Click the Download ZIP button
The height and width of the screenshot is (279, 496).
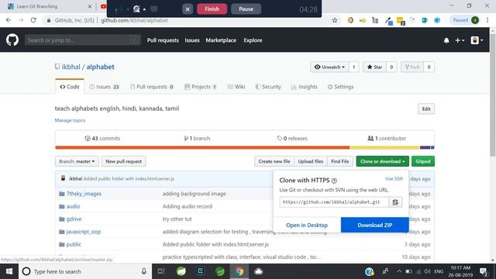pyautogui.click(x=375, y=226)
